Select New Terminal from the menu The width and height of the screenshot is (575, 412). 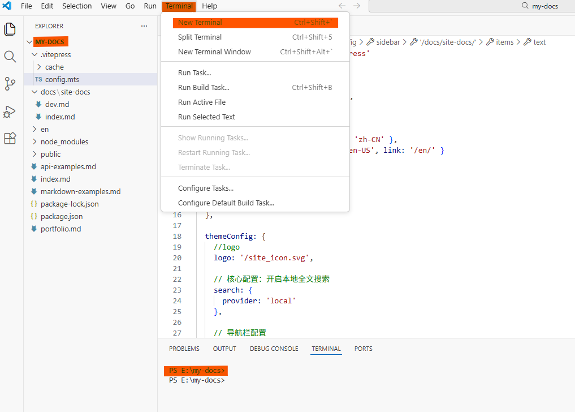[x=200, y=23]
